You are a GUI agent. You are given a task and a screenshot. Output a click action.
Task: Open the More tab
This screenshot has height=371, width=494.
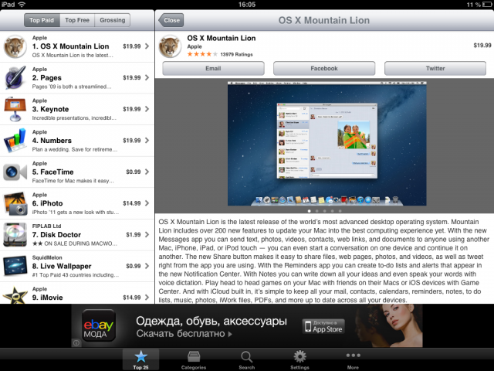coord(353,359)
